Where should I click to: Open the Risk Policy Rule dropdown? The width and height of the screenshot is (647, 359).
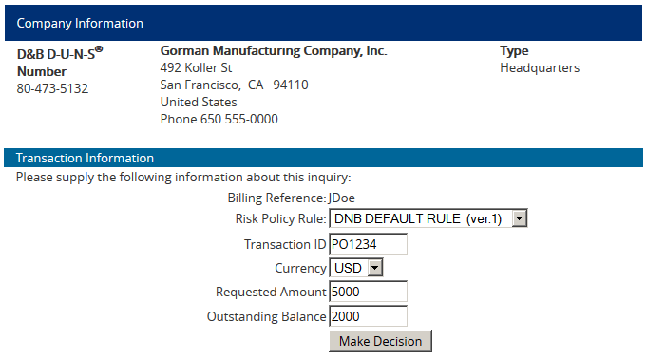point(428,218)
